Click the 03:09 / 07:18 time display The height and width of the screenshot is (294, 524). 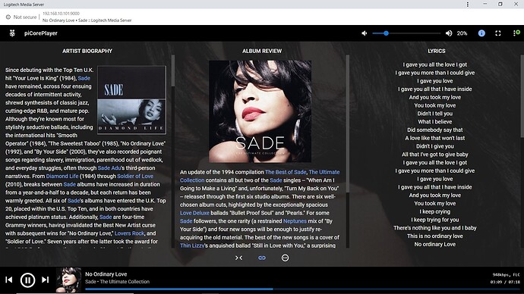(505, 282)
